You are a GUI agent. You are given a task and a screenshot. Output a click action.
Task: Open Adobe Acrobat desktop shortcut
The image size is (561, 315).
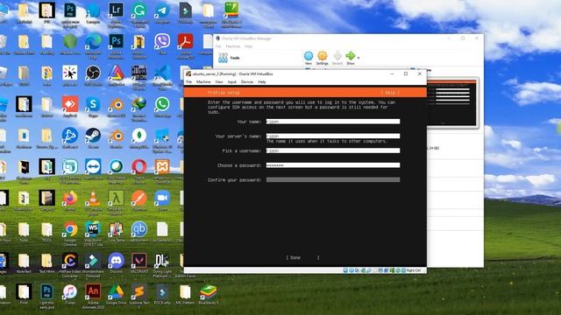point(185,46)
